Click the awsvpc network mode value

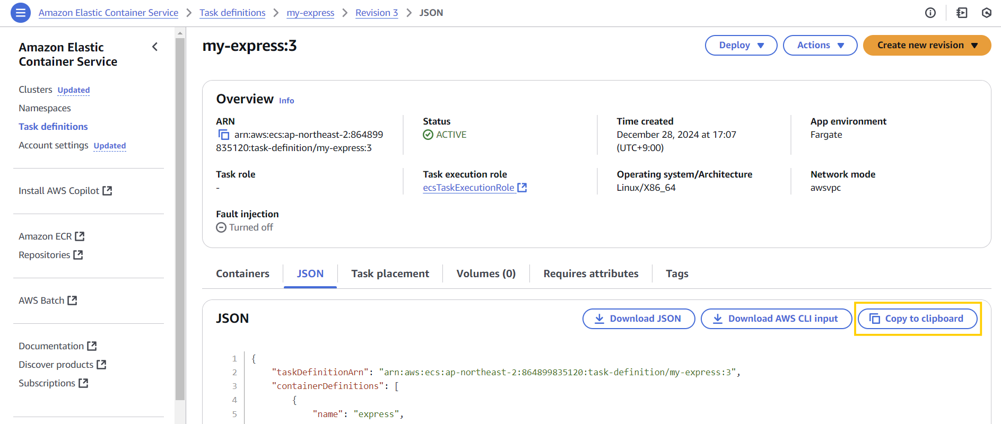(x=825, y=188)
